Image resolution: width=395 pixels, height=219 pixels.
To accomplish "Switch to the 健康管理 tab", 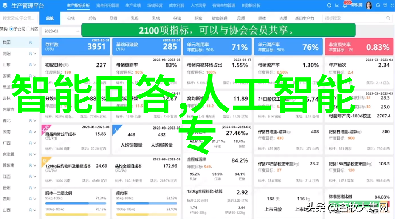I will click(220, 19).
